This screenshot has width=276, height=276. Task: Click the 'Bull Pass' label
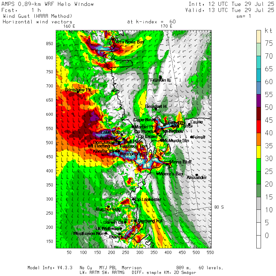pos(133,142)
